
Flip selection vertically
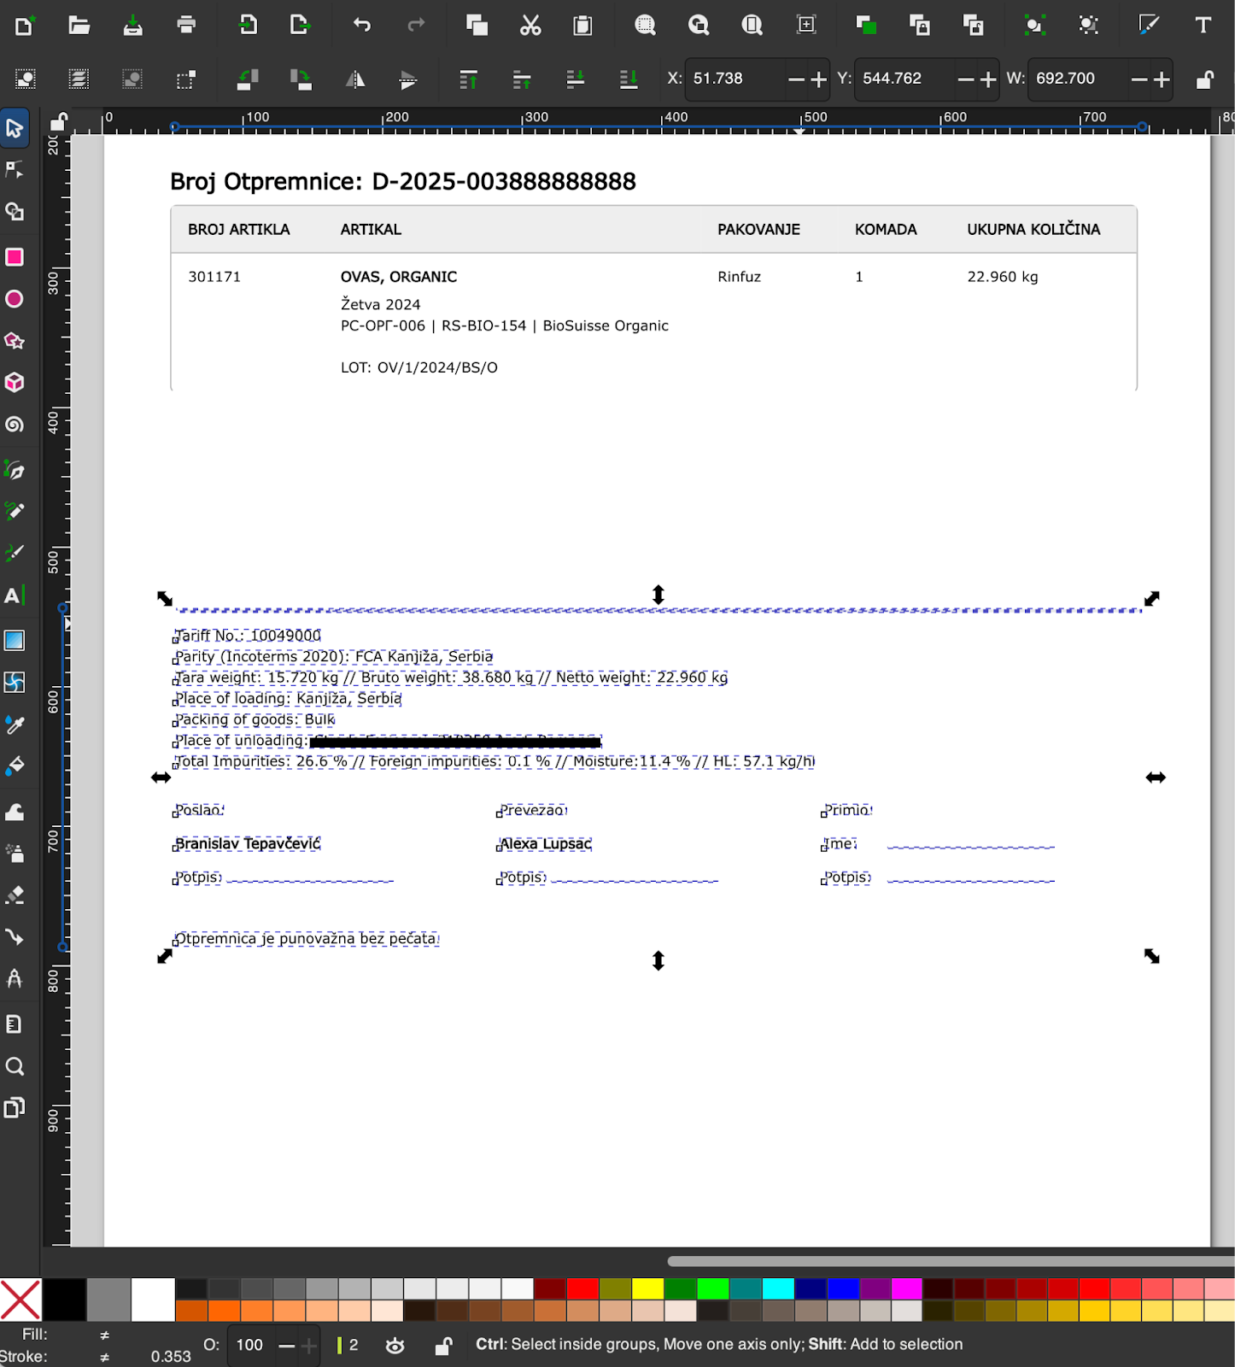coord(408,80)
